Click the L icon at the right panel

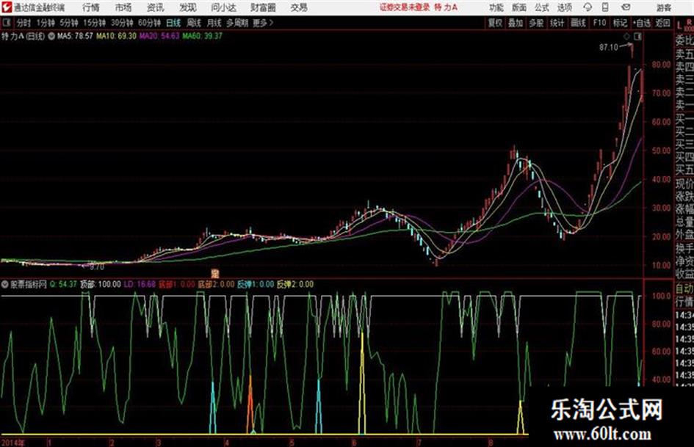679,26
